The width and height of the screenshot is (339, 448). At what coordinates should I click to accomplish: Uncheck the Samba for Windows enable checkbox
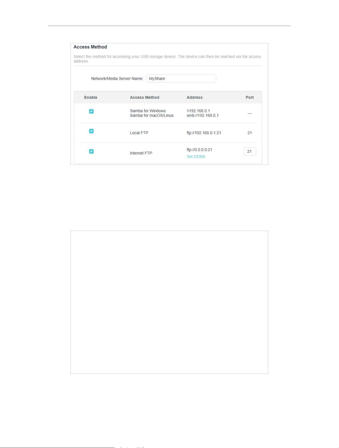pos(91,111)
